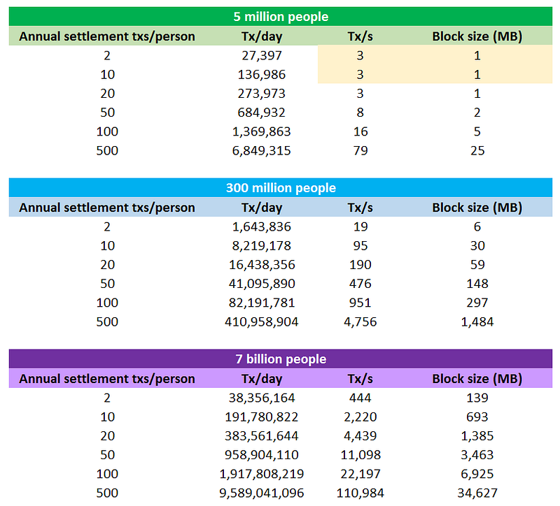Click the cell reading 383,561,644
The width and height of the screenshot is (560, 506).
pyautogui.click(x=262, y=435)
